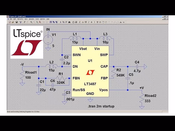Select the Aa Text tool

coord(121,22)
